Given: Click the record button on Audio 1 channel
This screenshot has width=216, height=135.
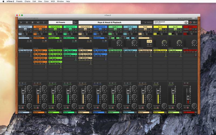Looking at the screenshot, I should pos(113,107).
